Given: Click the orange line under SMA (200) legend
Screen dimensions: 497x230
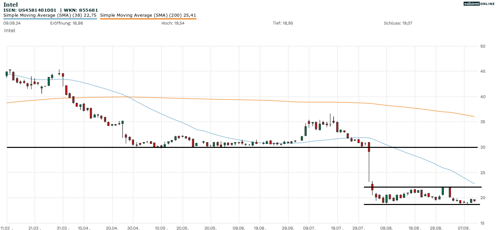Looking at the screenshot, I should (x=148, y=19).
